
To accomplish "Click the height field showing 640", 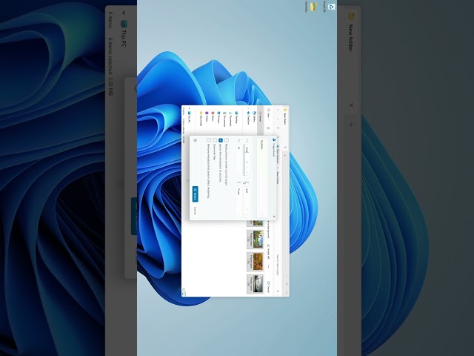I will (247, 201).
